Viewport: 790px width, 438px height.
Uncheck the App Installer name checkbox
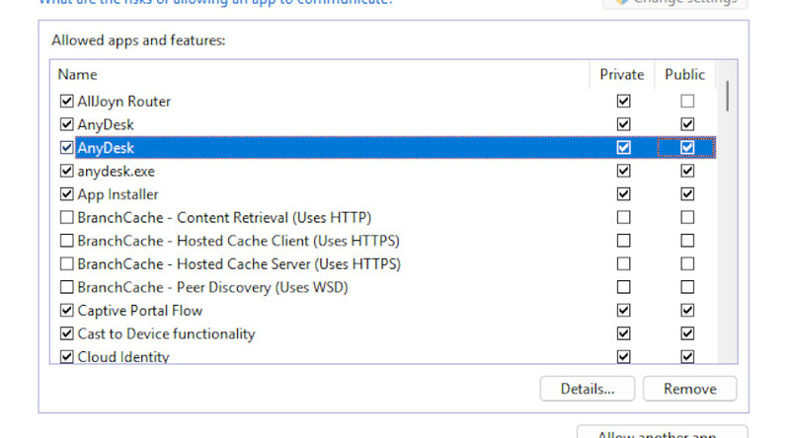click(66, 193)
